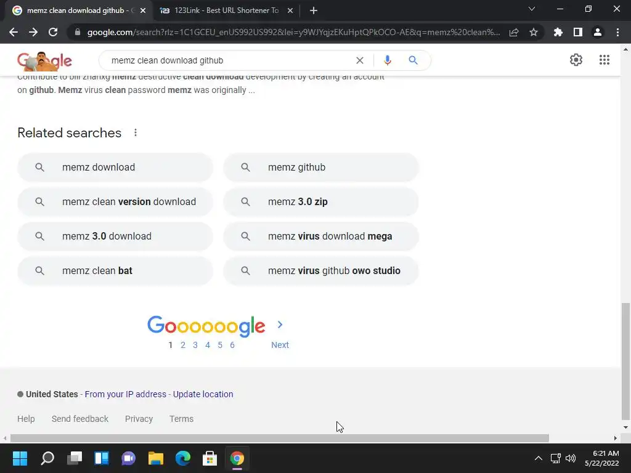This screenshot has width=631, height=473.
Task: Open the Help footer link
Action: (x=26, y=419)
